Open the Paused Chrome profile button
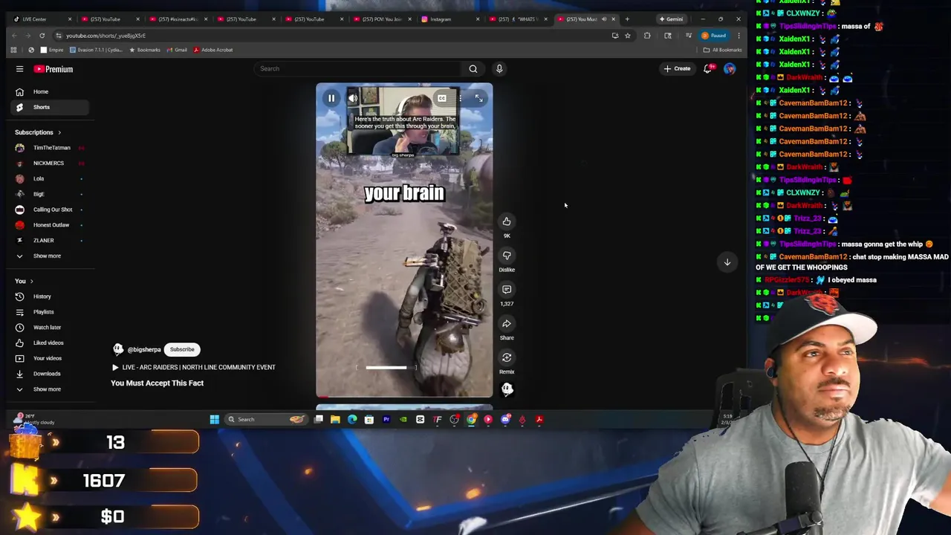 [x=713, y=36]
